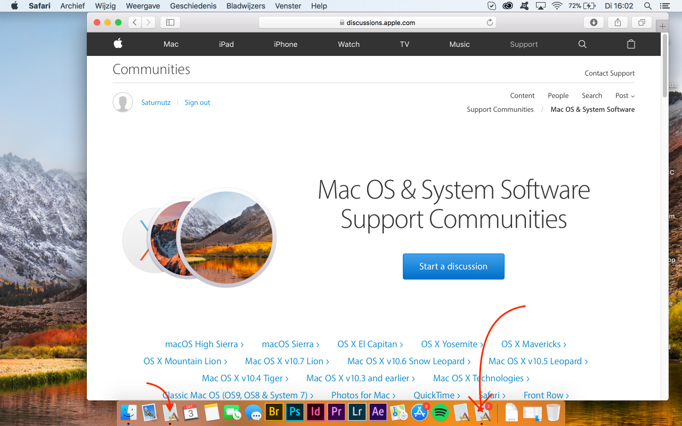Open the DOCX file in the Dock

tap(511, 412)
